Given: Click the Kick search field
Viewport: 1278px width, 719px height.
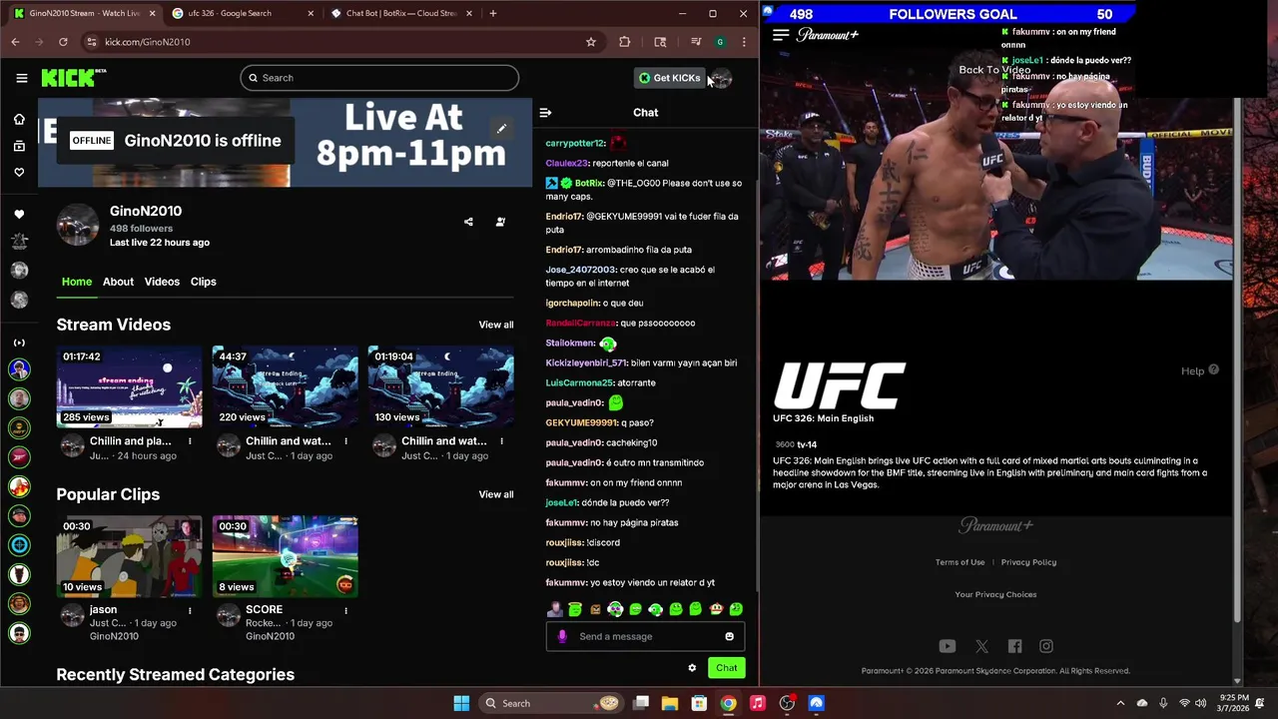Looking at the screenshot, I should coord(379,78).
